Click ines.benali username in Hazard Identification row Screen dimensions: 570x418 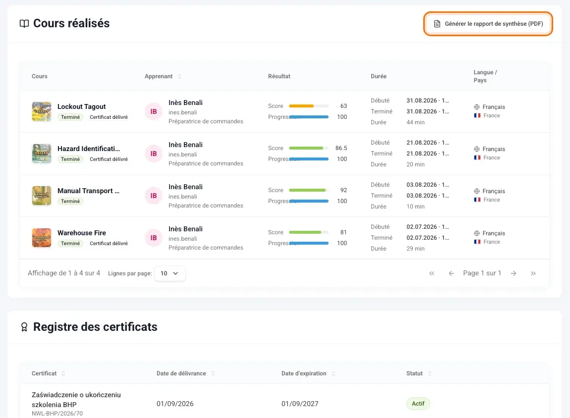click(x=182, y=155)
